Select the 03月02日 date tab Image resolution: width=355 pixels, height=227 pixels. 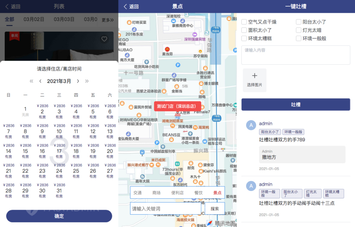[x=33, y=20]
